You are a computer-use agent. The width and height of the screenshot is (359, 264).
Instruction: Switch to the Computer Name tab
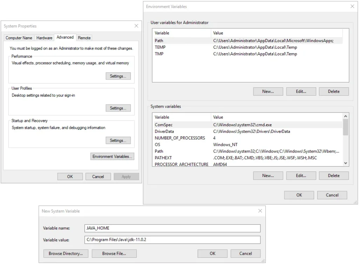pyautogui.click(x=19, y=38)
